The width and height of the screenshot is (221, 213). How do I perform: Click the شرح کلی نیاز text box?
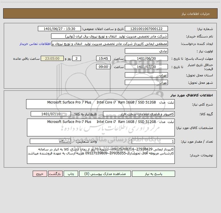point(100,104)
